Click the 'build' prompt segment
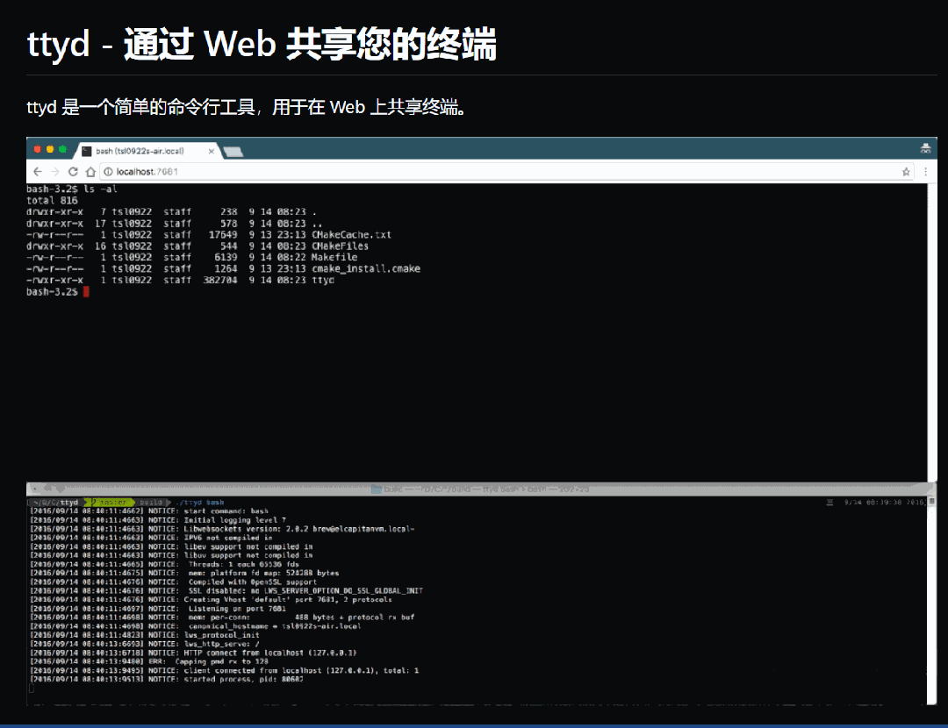This screenshot has height=728, width=948. click(151, 502)
